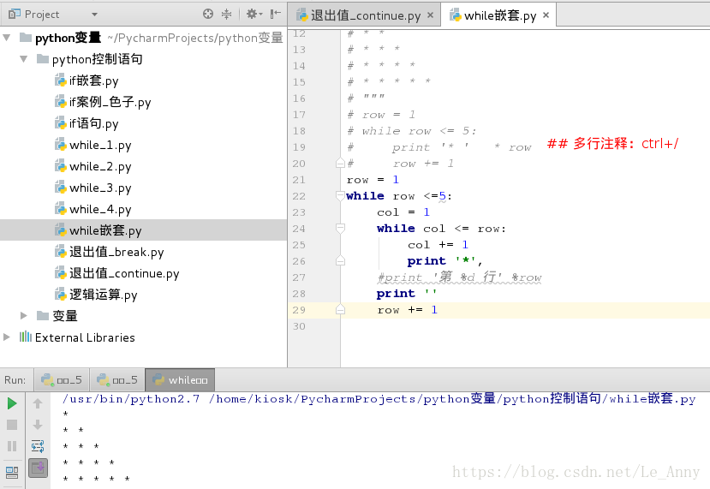Screen dimensions: 710x489
Task: Rerun the script with green play button
Action: [12, 403]
